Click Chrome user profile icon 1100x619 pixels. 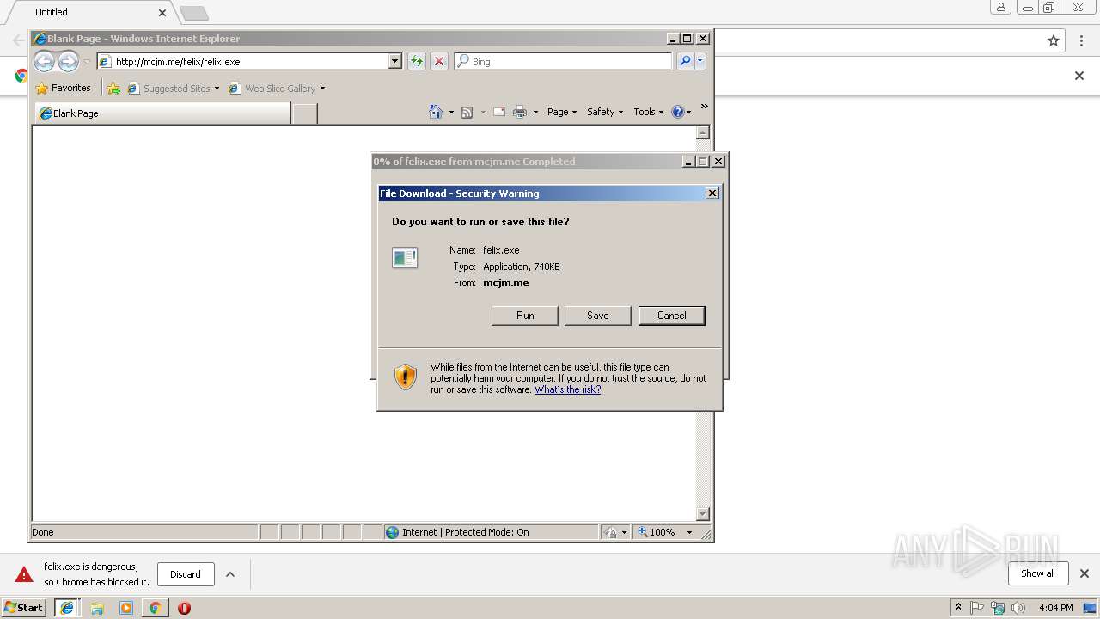[x=1001, y=8]
